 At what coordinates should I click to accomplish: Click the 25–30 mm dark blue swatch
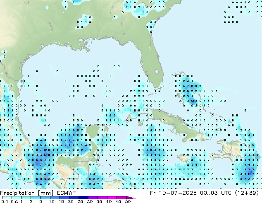click(x=83, y=198)
